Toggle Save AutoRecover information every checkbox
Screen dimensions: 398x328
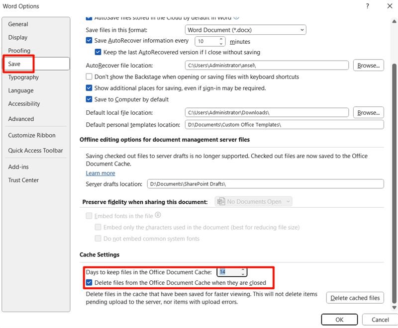tap(89, 40)
